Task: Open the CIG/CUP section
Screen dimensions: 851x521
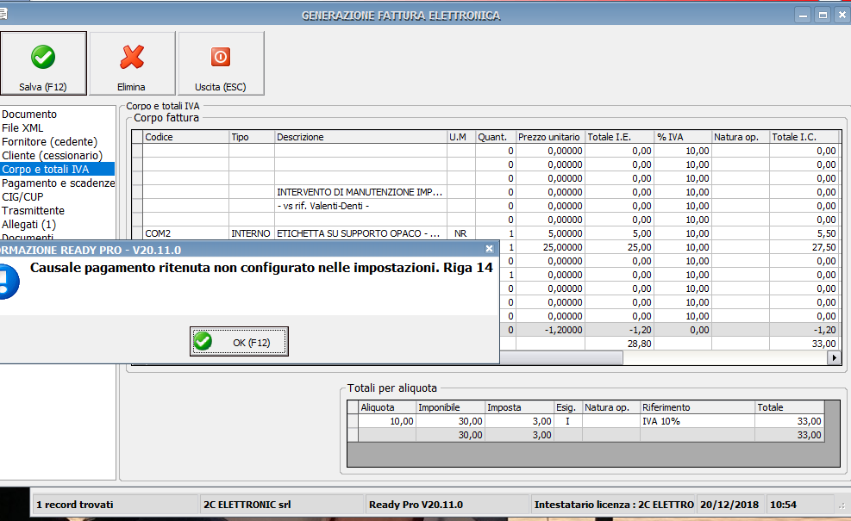Action: pyautogui.click(x=22, y=197)
